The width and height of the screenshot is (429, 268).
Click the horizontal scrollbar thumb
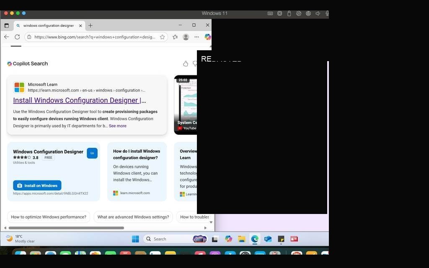point(66,228)
